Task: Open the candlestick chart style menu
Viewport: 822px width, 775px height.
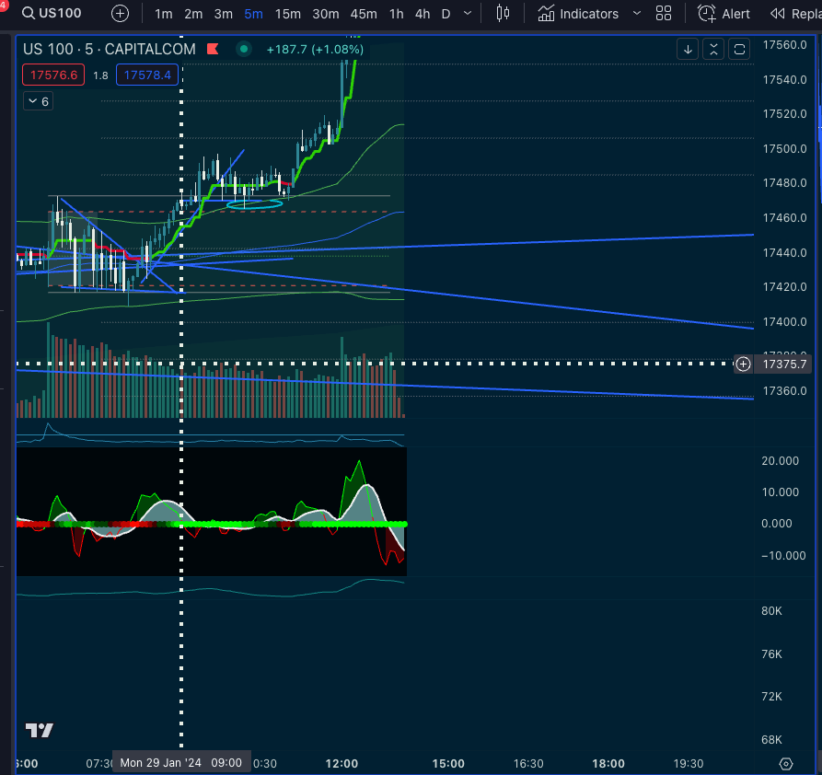Action: pos(503,14)
